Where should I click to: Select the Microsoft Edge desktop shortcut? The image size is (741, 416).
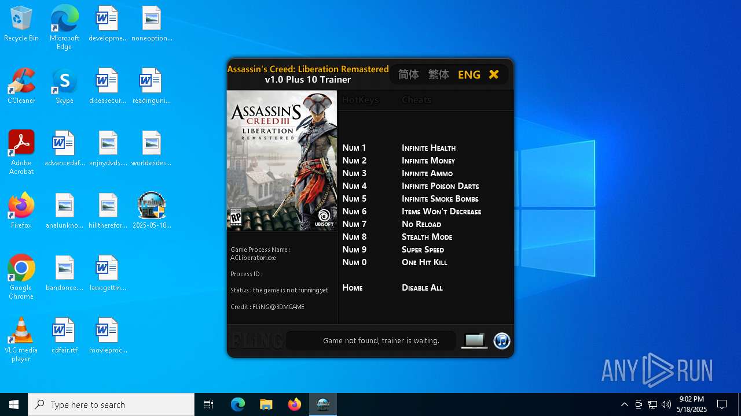coord(64,28)
